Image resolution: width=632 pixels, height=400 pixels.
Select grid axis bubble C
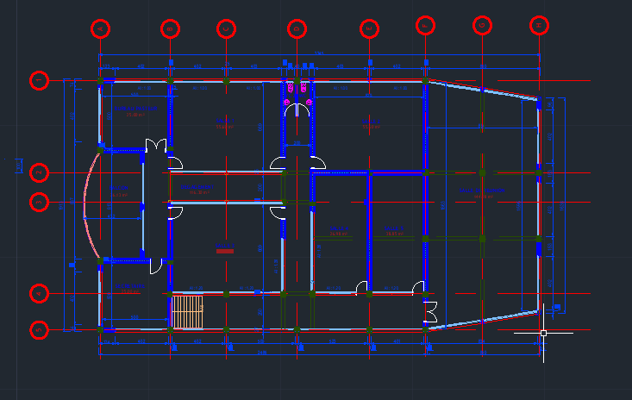[x=226, y=28]
